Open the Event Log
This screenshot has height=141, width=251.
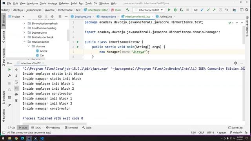pos(235,128)
